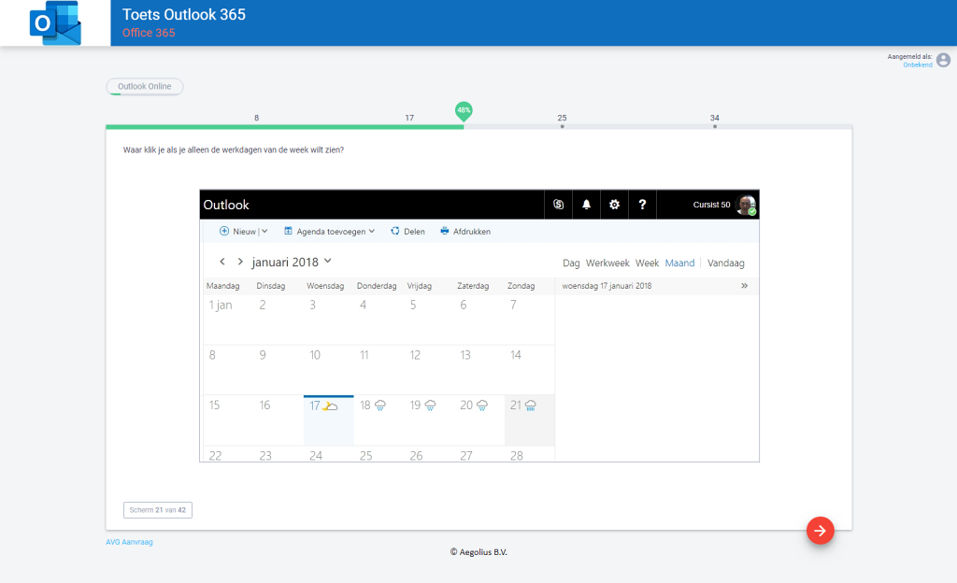Click the Afdrukken printer icon

pyautogui.click(x=444, y=231)
